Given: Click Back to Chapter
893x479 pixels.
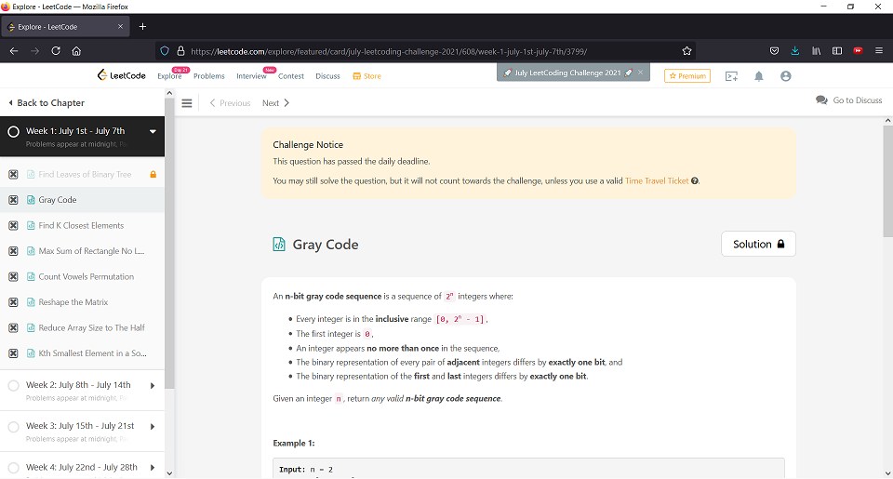Looking at the screenshot, I should (x=47, y=103).
